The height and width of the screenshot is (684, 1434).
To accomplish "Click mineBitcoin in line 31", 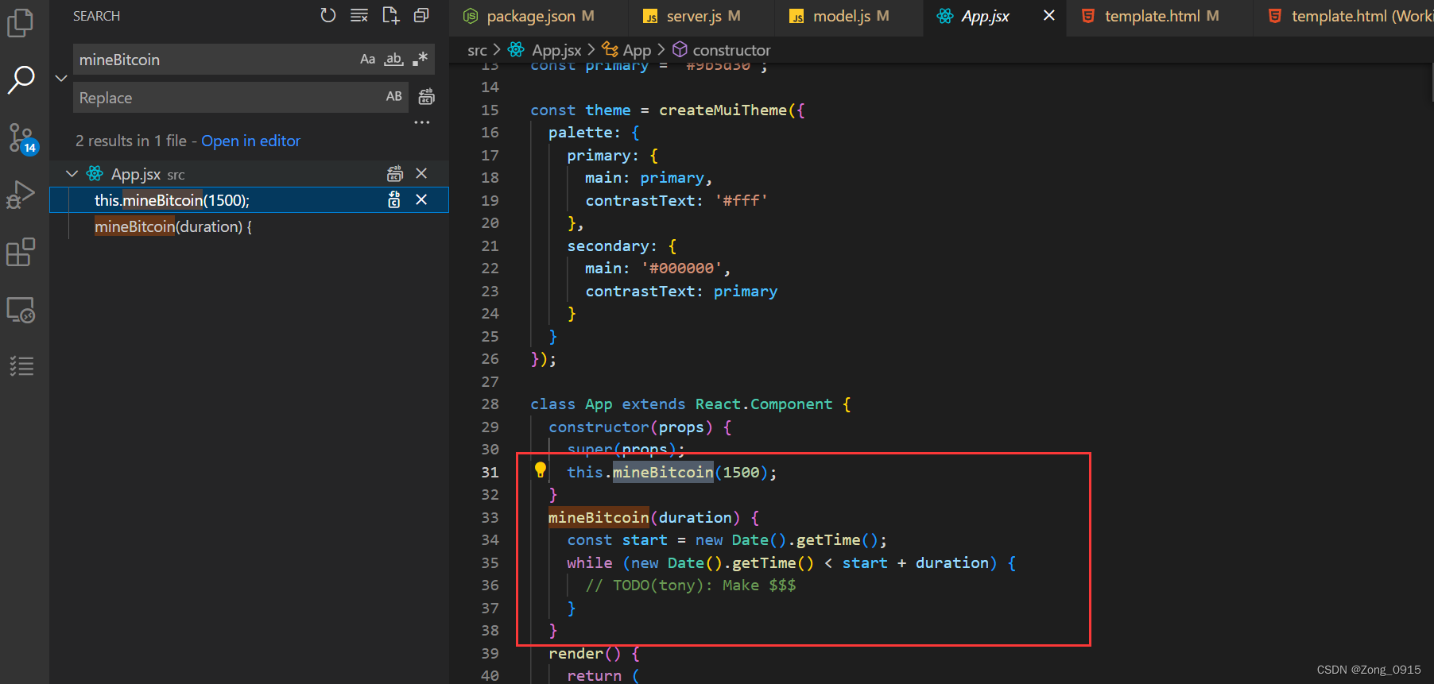I will 663,472.
